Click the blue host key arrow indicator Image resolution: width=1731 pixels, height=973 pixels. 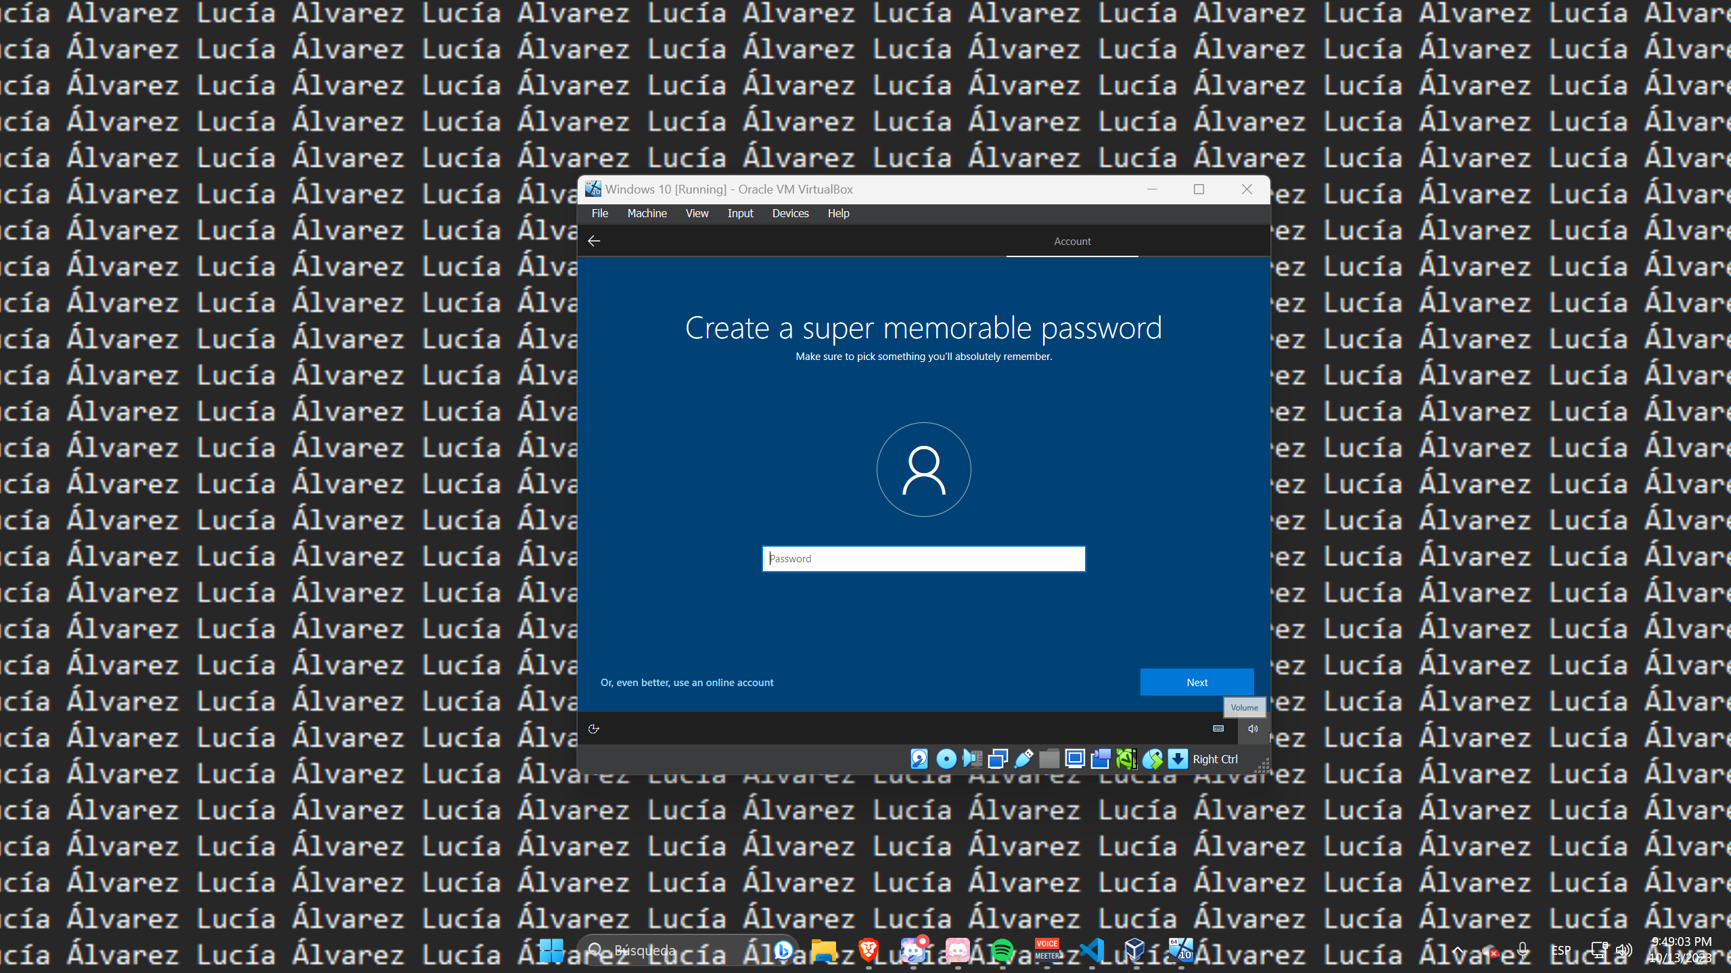1178,759
